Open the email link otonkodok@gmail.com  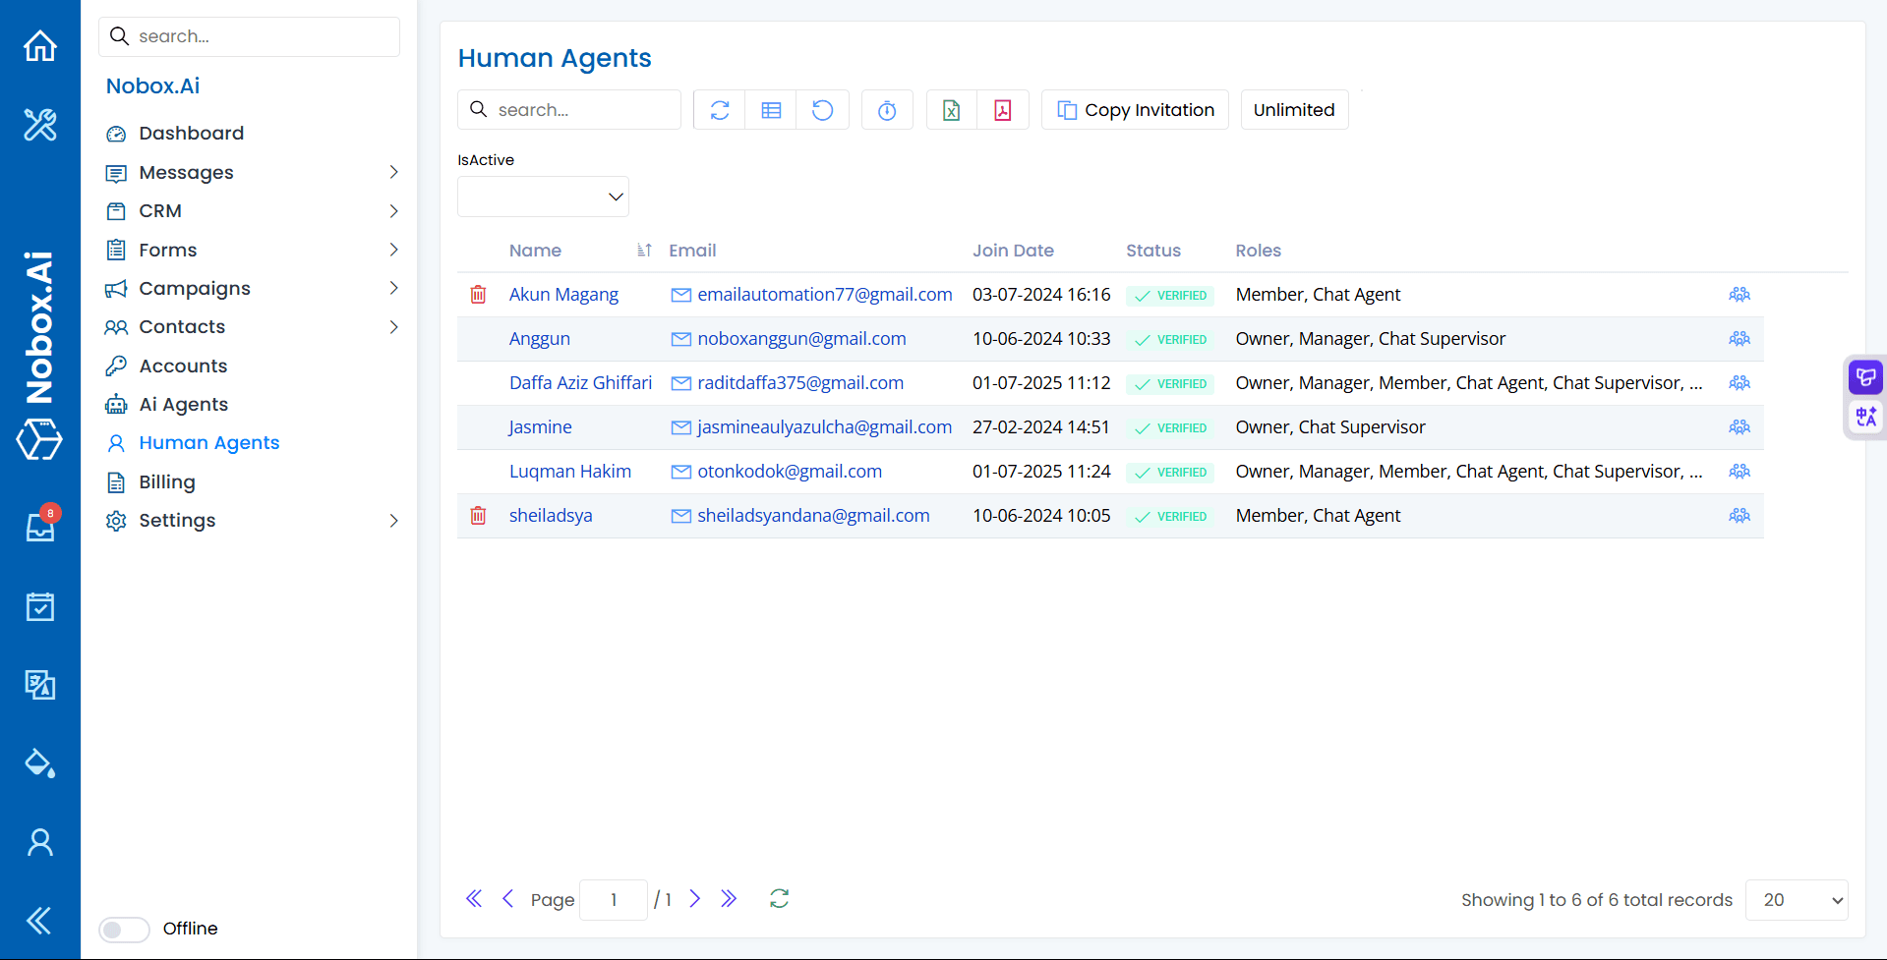789,471
